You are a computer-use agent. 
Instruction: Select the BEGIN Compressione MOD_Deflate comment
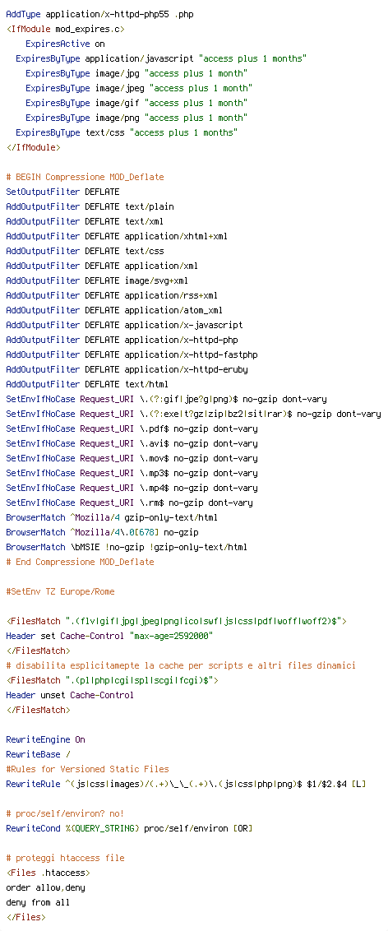(x=85, y=177)
